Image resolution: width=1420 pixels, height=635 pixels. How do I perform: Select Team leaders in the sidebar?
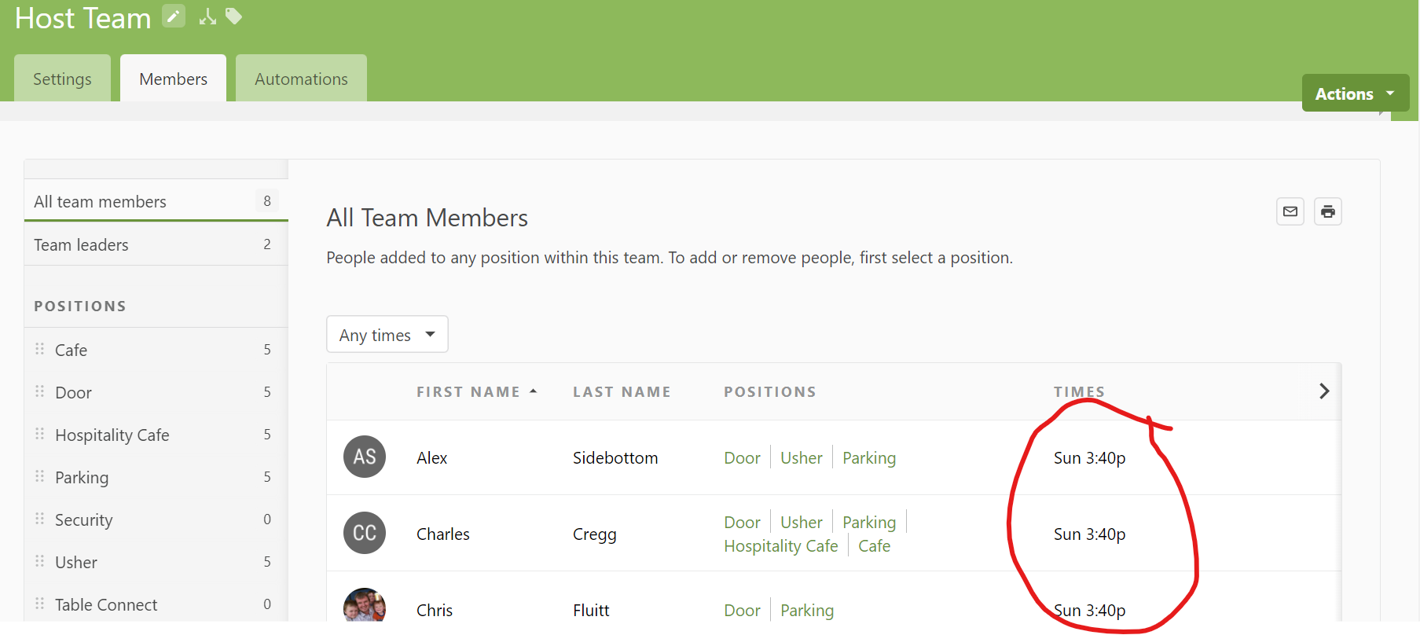click(x=81, y=245)
